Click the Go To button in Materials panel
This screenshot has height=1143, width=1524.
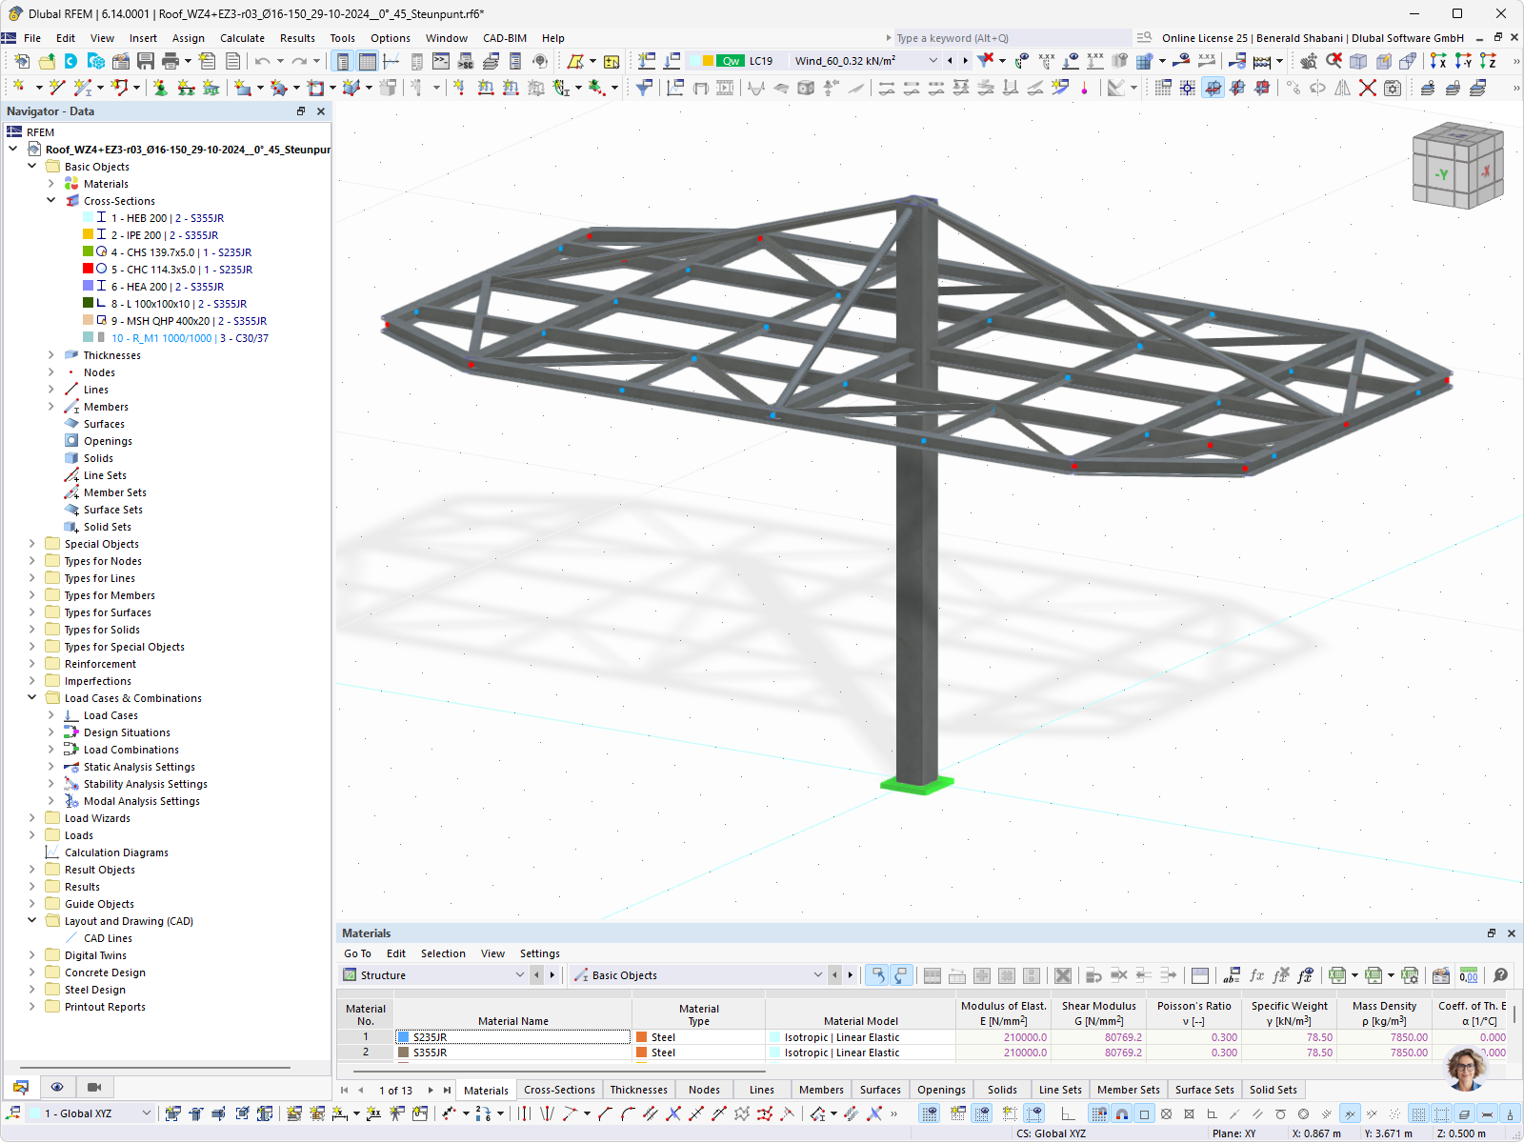point(358,953)
